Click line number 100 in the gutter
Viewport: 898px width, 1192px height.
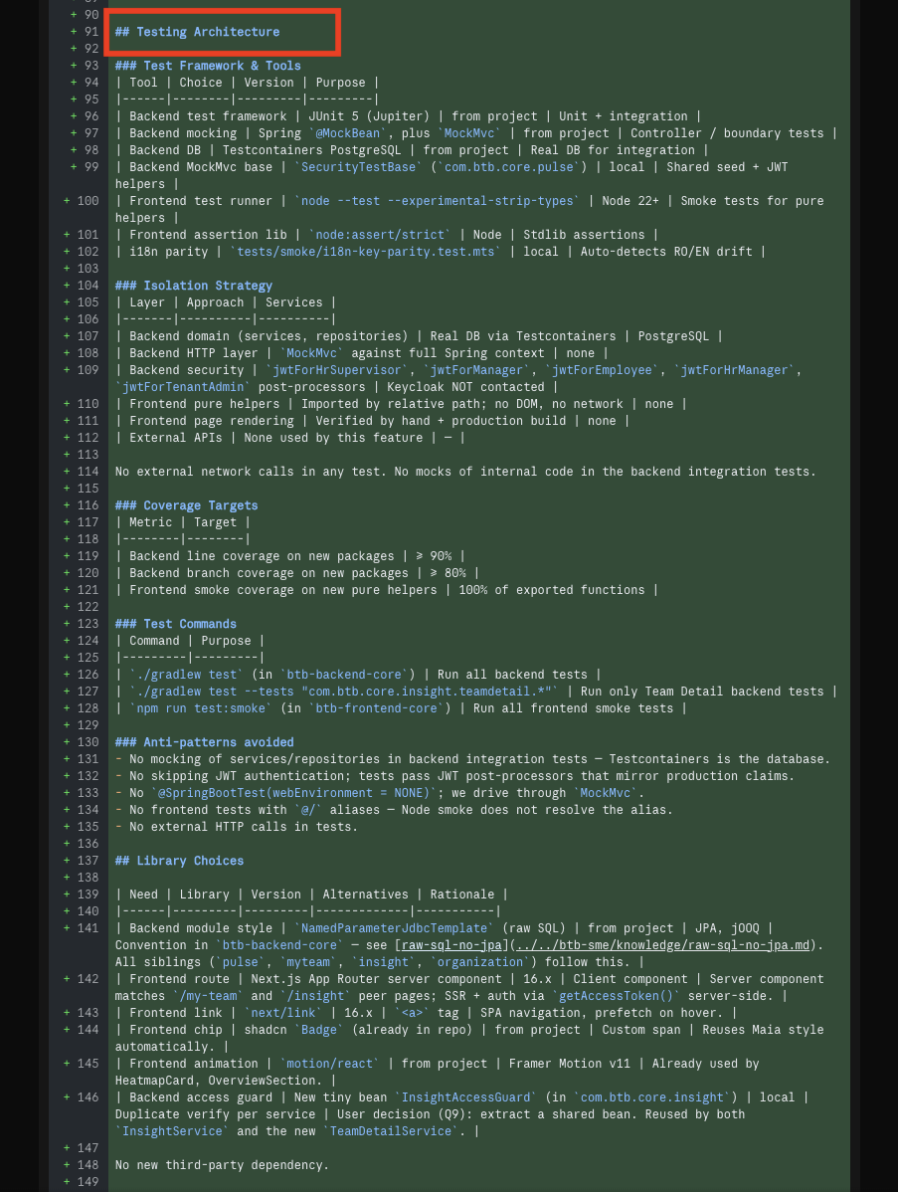89,201
